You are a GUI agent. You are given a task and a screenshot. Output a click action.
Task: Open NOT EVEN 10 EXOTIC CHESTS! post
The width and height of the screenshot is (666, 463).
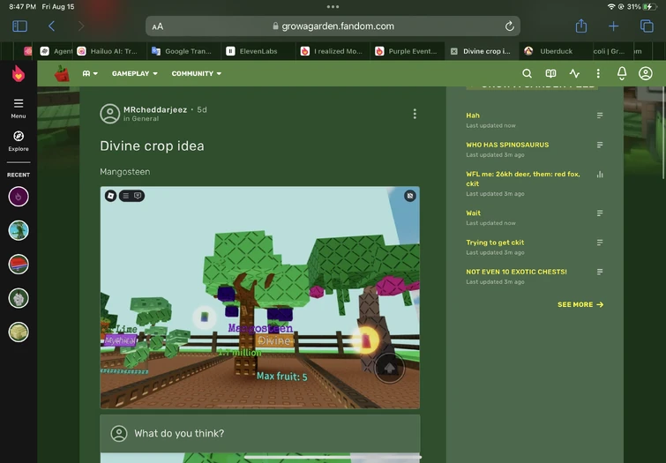[x=516, y=272]
